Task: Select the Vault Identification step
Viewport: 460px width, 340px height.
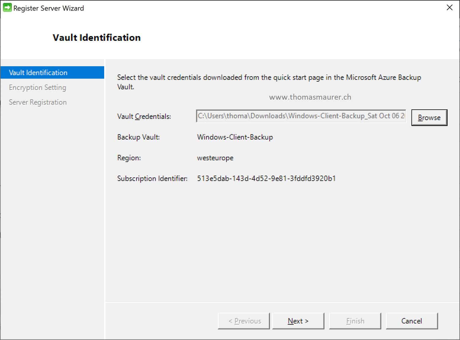Action: (52, 72)
